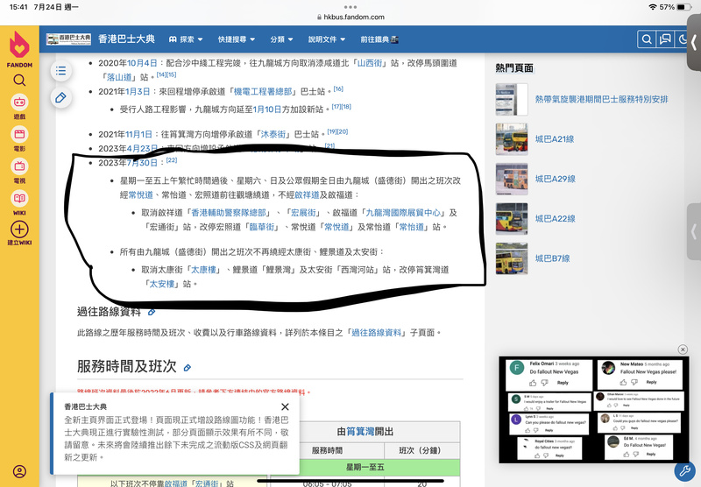This screenshot has width=701, height=487.
Task: Open the 沐泰街 stop link
Action: click(273, 135)
